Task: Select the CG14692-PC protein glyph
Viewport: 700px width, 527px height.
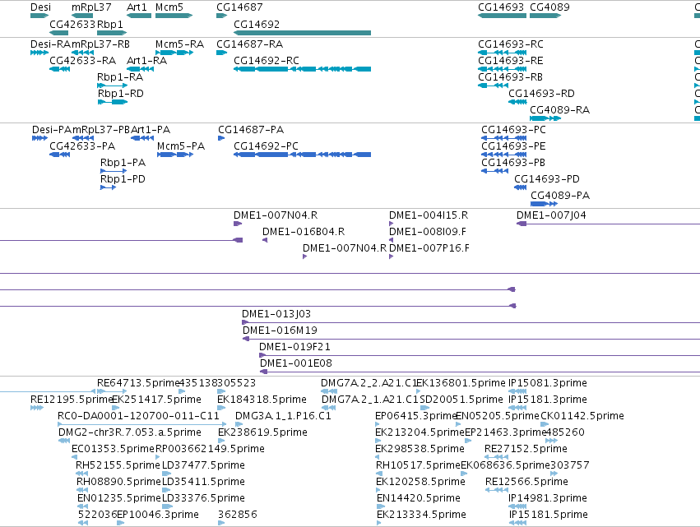Action: pos(302,155)
